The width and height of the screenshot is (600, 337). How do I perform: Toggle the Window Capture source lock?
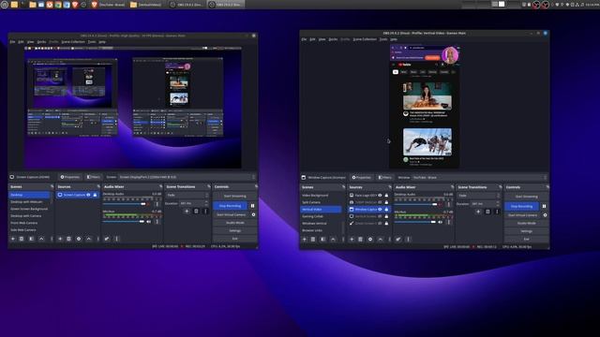tap(386, 210)
